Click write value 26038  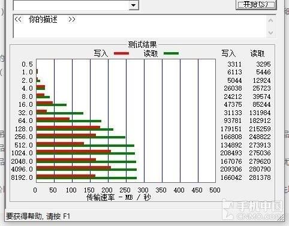pos(233,88)
